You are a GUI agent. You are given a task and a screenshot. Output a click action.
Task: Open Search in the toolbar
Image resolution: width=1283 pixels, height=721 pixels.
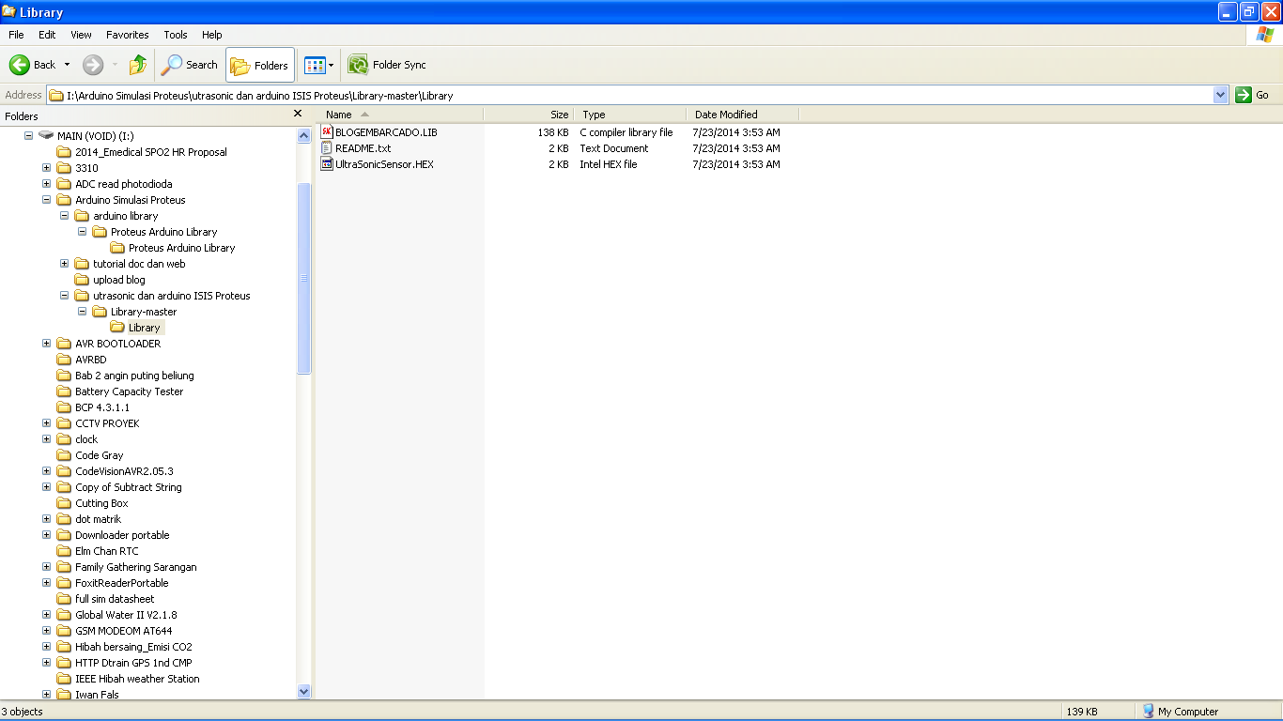point(190,65)
